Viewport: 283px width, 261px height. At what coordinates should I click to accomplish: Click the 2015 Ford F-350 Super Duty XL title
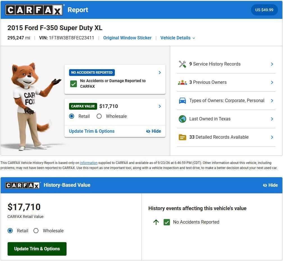coord(55,28)
